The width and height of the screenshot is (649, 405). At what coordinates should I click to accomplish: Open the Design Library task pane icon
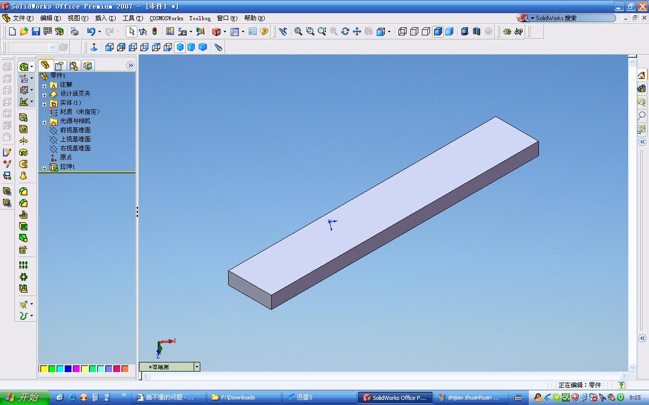[641, 89]
